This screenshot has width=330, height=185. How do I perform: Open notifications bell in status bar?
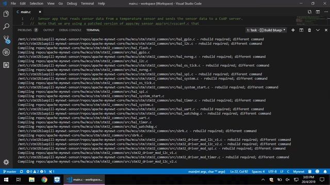325,171
